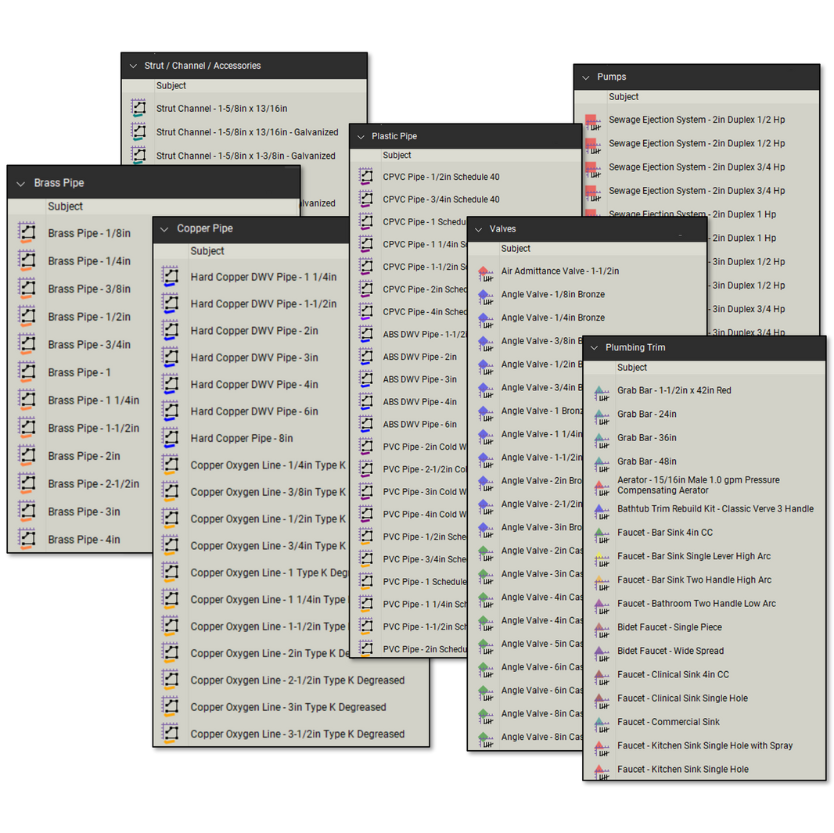
Task: Click the first Sewage Ejection System pump icon
Action: pos(591,120)
